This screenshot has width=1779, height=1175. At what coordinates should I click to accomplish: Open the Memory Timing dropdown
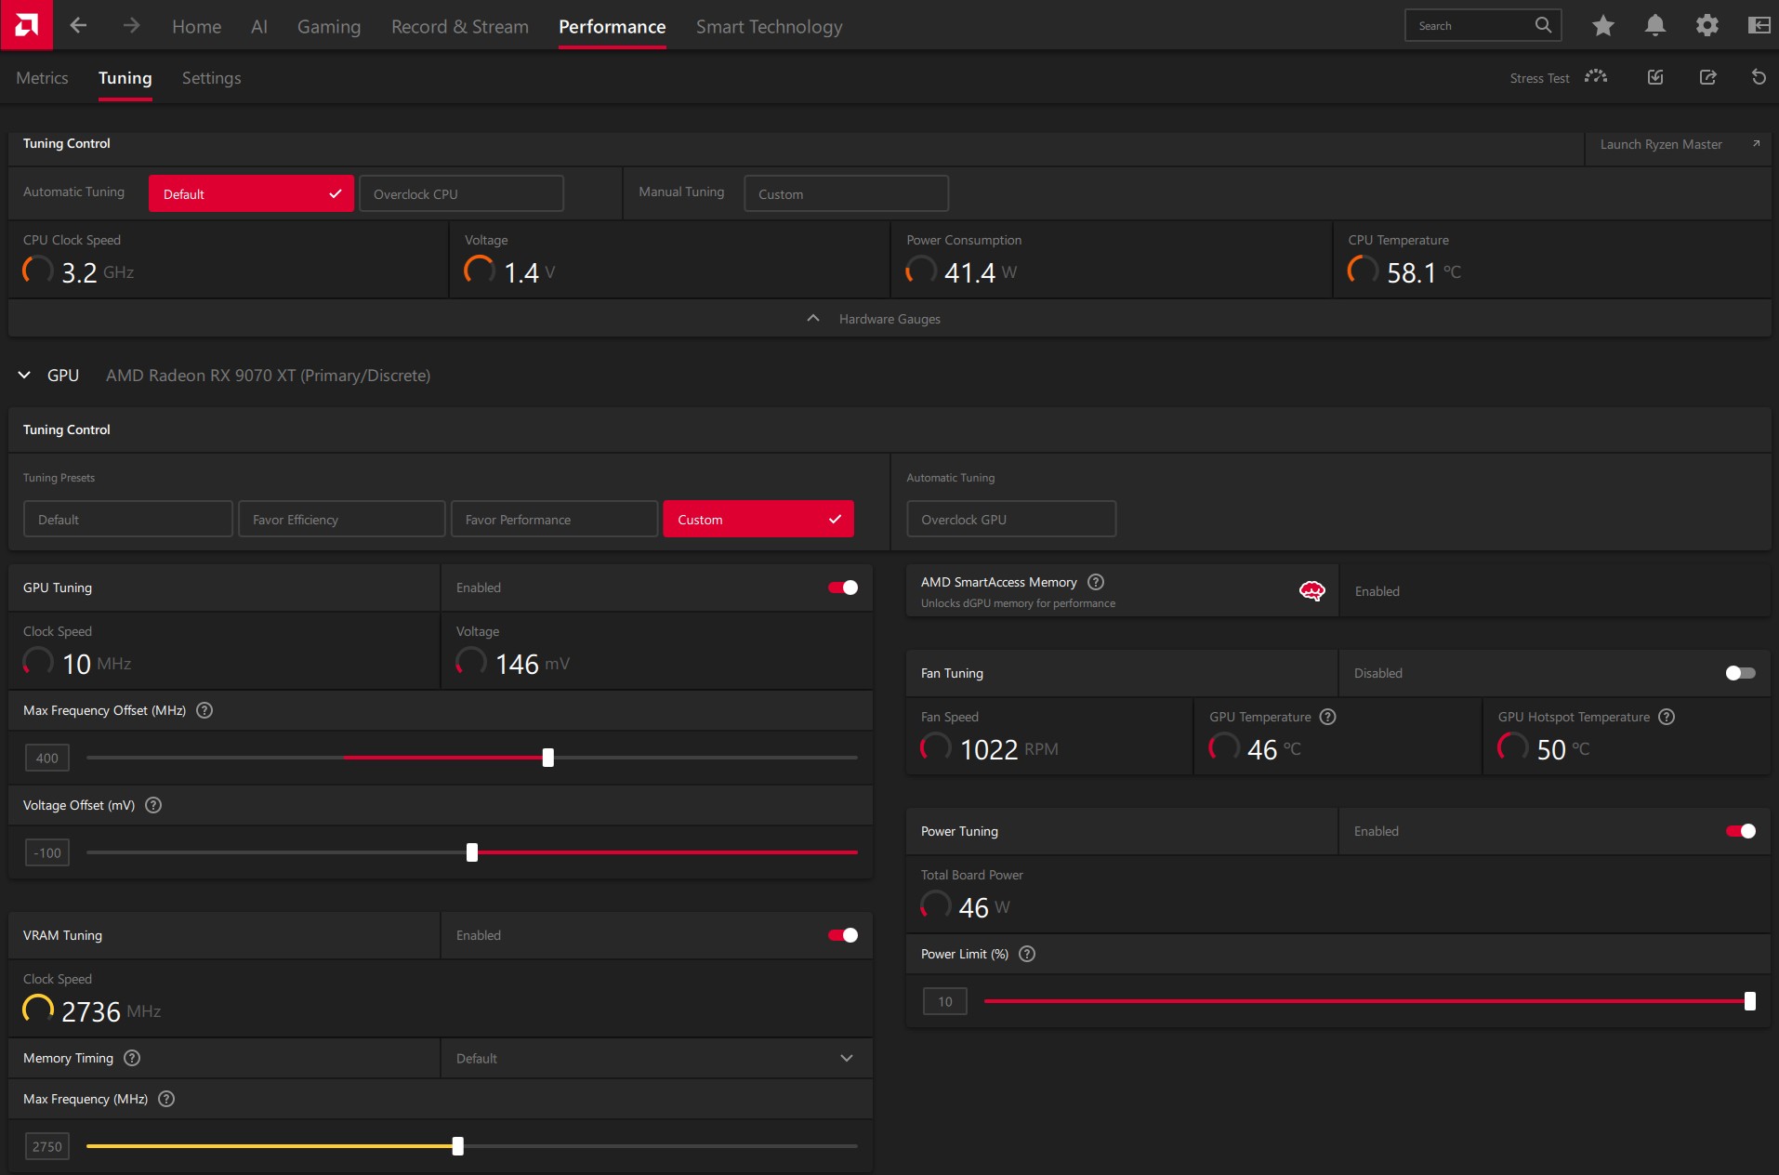tap(847, 1058)
